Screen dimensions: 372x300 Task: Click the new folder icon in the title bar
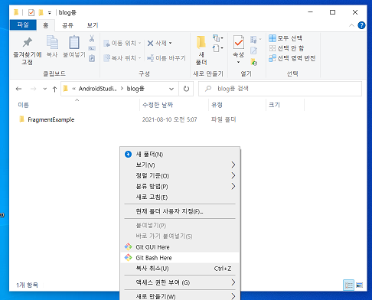point(41,12)
